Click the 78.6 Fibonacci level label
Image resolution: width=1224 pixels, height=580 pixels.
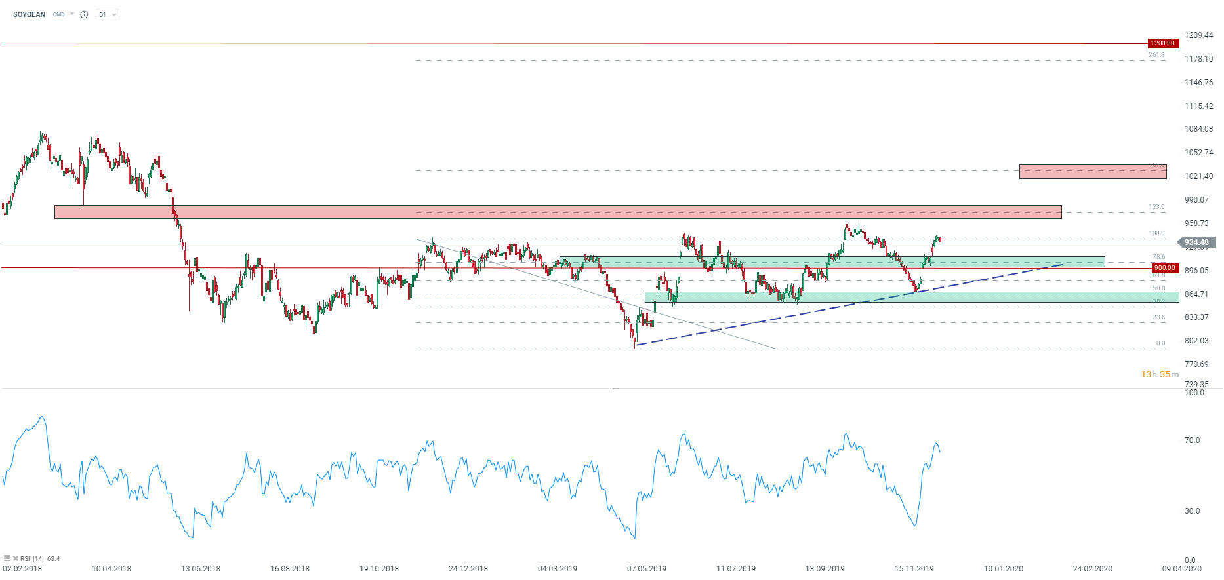tap(1159, 257)
